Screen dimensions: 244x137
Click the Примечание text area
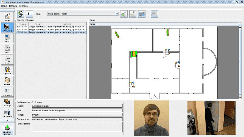77,127
